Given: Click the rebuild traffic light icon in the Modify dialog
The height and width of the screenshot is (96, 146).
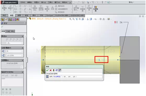Looking at the screenshot, I should (x=54, y=70).
